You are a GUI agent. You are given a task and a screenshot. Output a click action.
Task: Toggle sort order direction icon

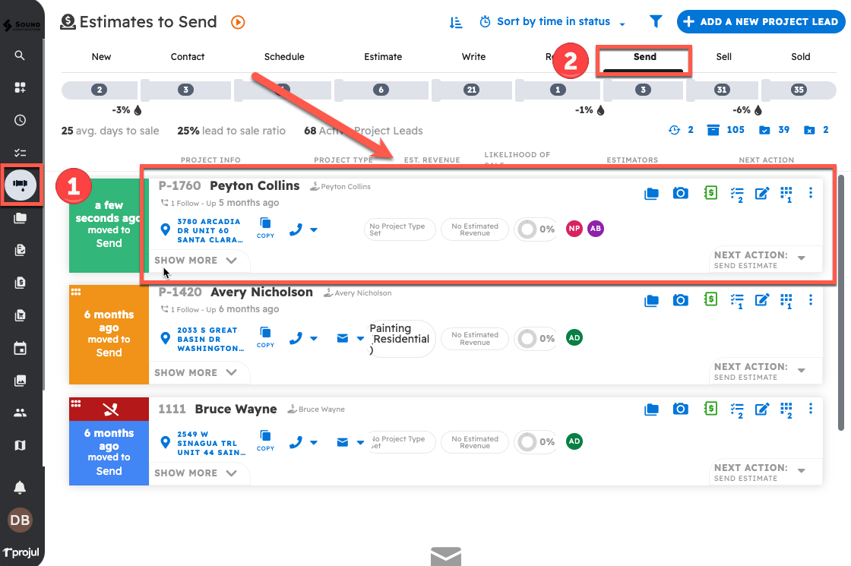455,22
